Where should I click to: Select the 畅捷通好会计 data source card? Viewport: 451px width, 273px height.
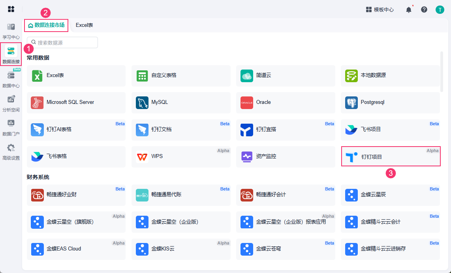[286, 195]
